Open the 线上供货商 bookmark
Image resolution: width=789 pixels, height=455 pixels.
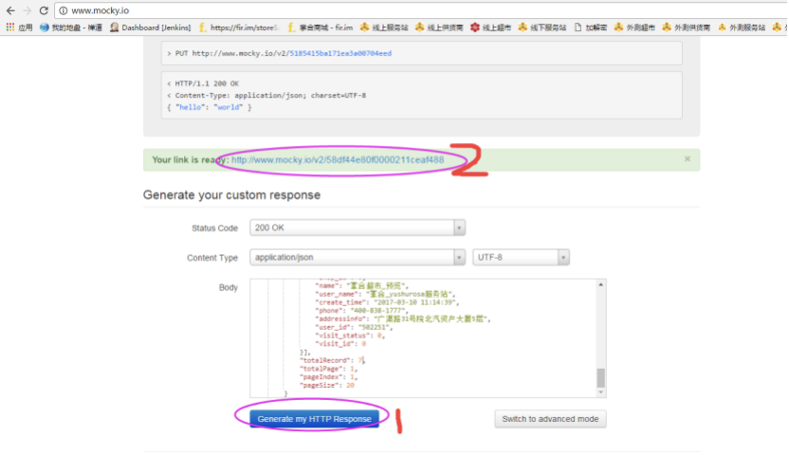pyautogui.click(x=439, y=27)
